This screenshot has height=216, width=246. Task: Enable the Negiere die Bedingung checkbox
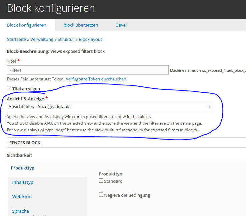(x=101, y=195)
